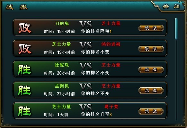The height and width of the screenshot is (128, 187).
Task: Select opponent name 鸿钧老祖
Action: (x=111, y=44)
